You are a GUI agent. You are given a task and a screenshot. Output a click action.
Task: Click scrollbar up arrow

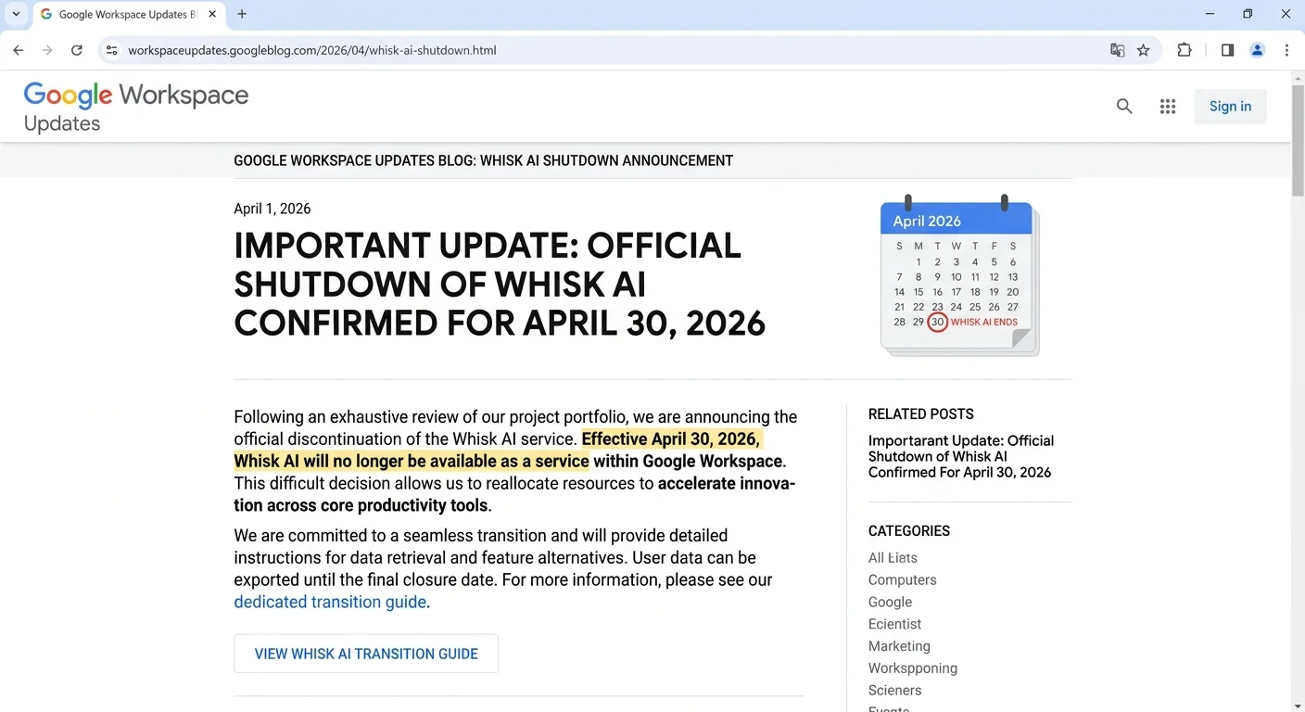point(1298,77)
